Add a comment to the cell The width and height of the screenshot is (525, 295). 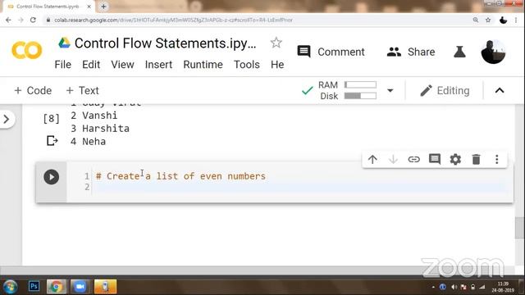(435, 159)
